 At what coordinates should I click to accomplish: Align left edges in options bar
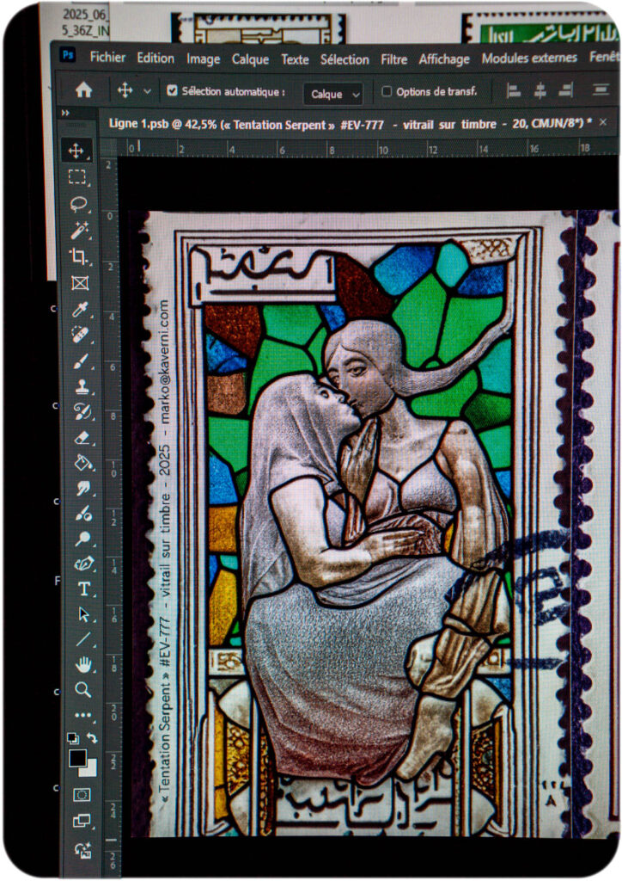(513, 91)
